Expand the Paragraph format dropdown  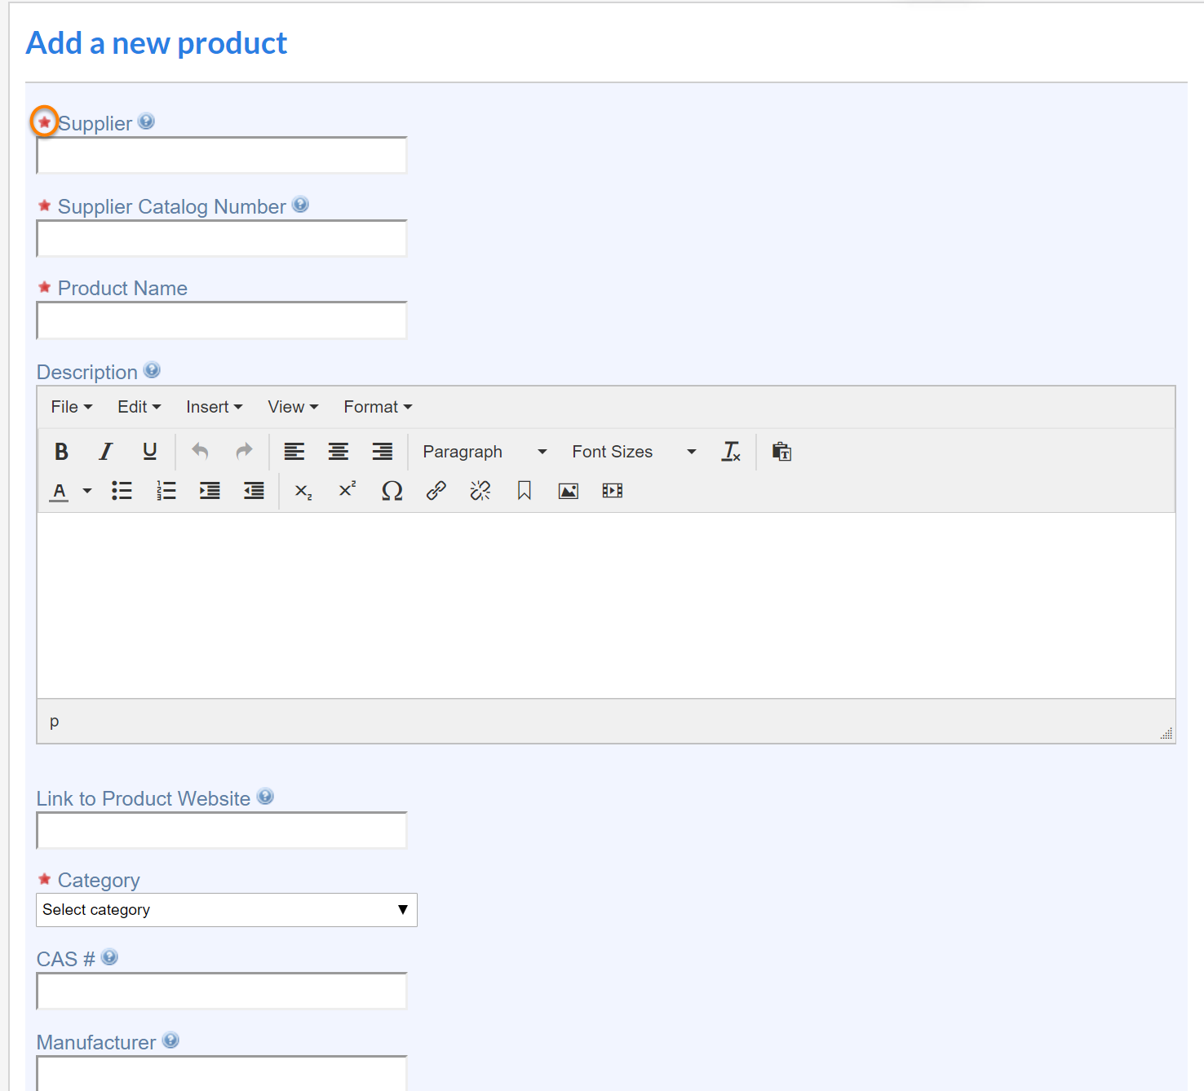pos(485,452)
